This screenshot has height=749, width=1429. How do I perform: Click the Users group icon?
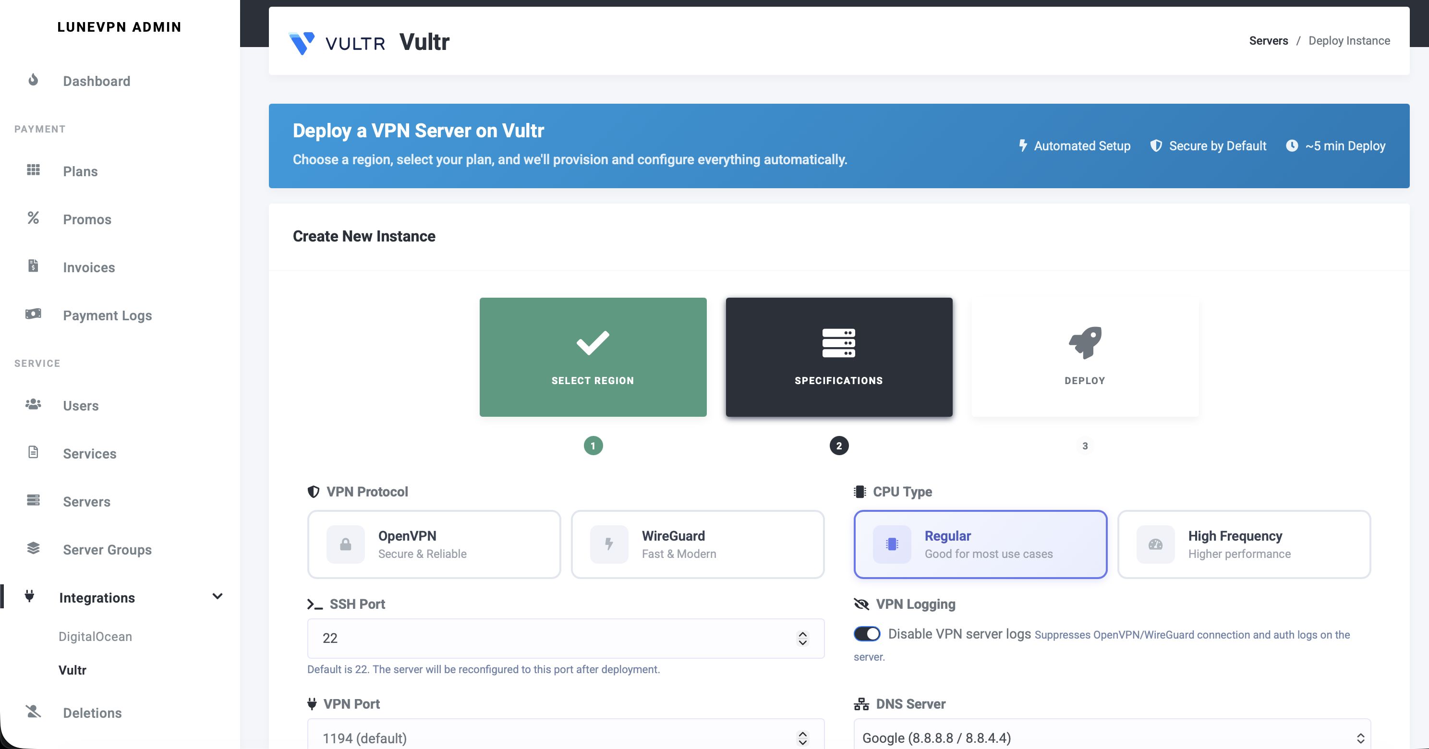pos(33,404)
